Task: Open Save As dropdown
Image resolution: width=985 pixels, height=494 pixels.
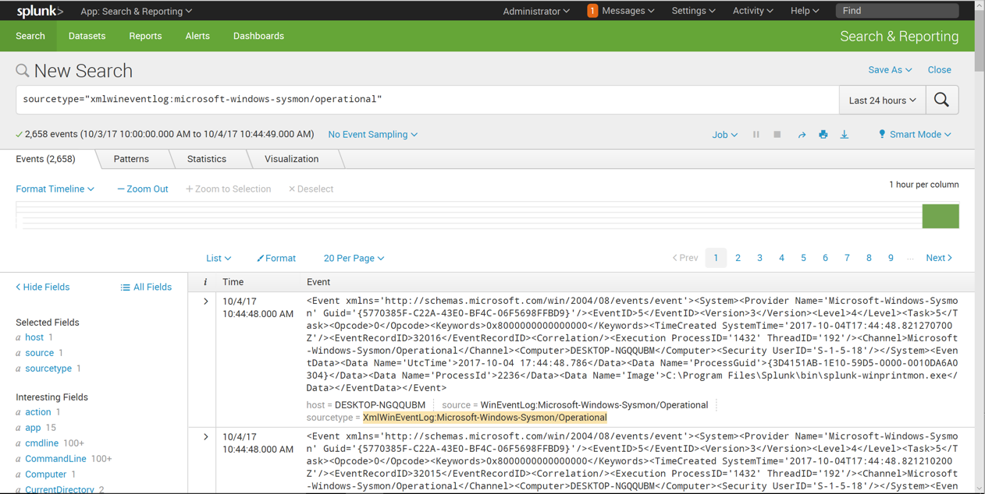Action: [890, 69]
